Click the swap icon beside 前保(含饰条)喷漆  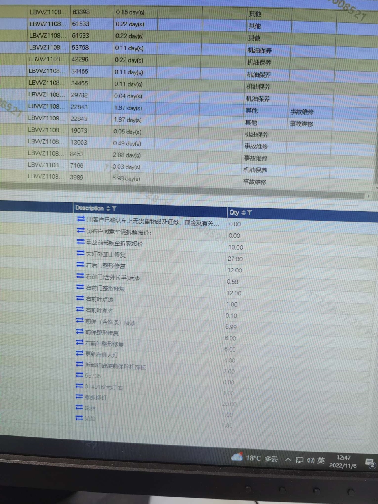pyautogui.click(x=80, y=321)
